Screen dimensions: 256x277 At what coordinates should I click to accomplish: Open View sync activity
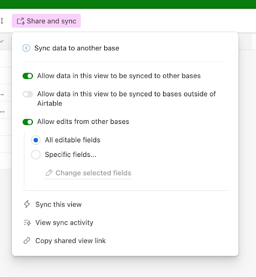(64, 222)
